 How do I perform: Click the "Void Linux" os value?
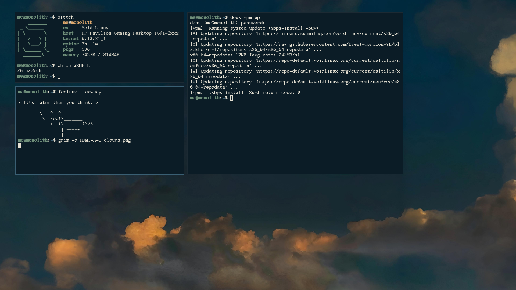(95, 28)
